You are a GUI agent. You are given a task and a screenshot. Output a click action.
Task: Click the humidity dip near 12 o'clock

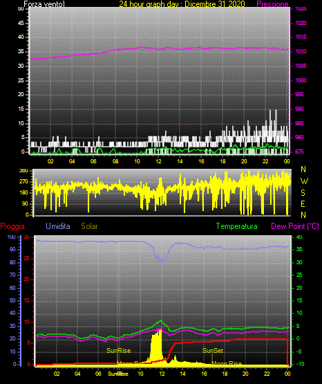pos(162,260)
